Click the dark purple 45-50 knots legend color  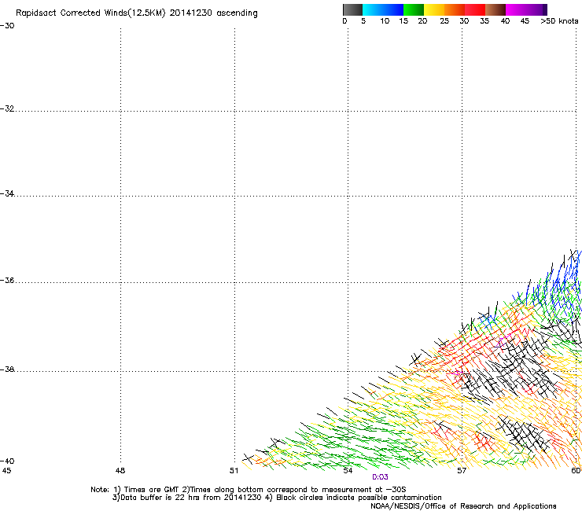536,9
